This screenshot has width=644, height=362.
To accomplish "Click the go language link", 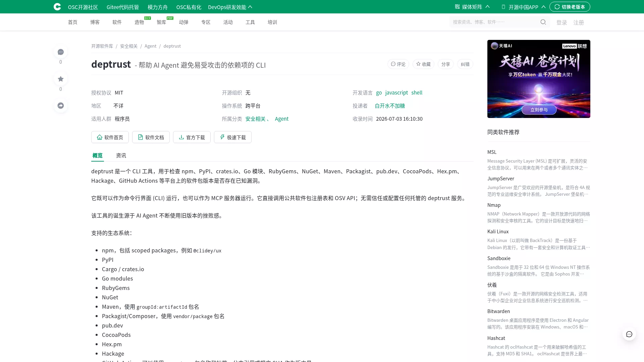I will pyautogui.click(x=379, y=93).
